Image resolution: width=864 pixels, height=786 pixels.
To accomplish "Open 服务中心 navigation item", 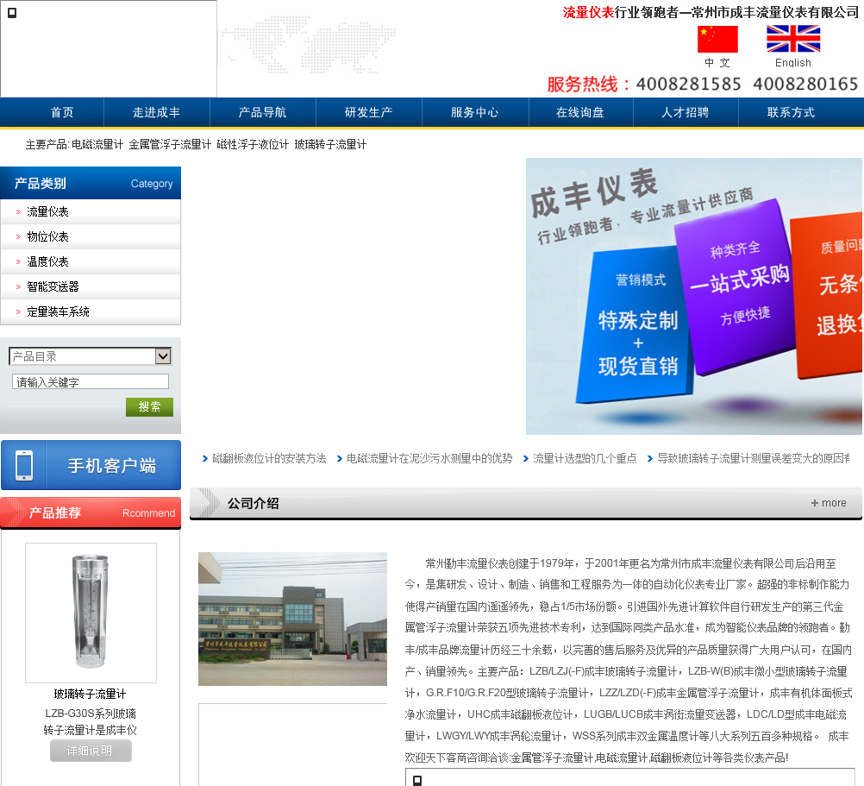I will pos(474,112).
